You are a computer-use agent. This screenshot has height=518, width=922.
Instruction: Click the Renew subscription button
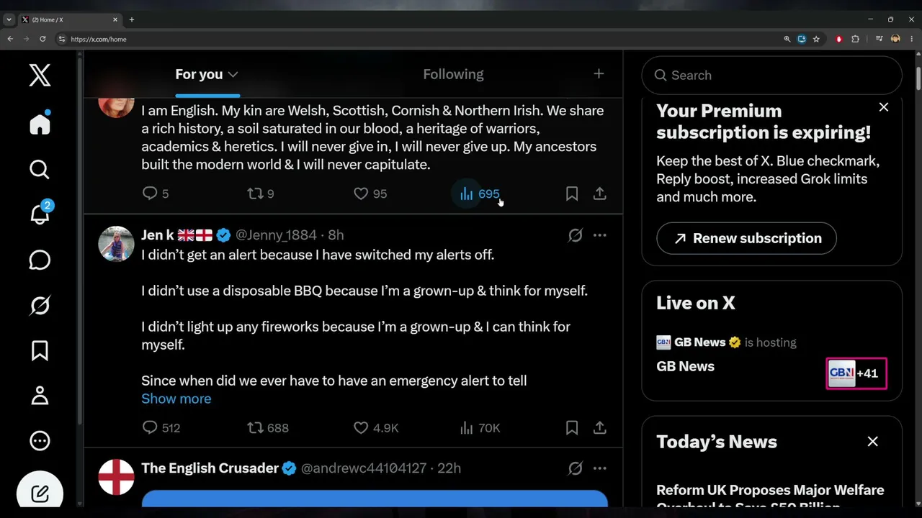(x=746, y=238)
